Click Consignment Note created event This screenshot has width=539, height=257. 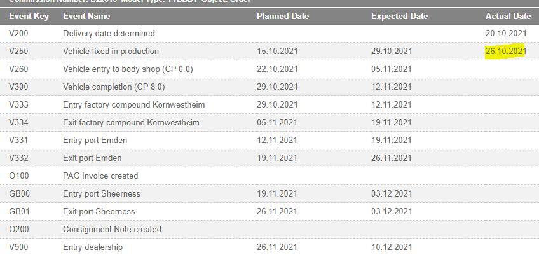112,229
